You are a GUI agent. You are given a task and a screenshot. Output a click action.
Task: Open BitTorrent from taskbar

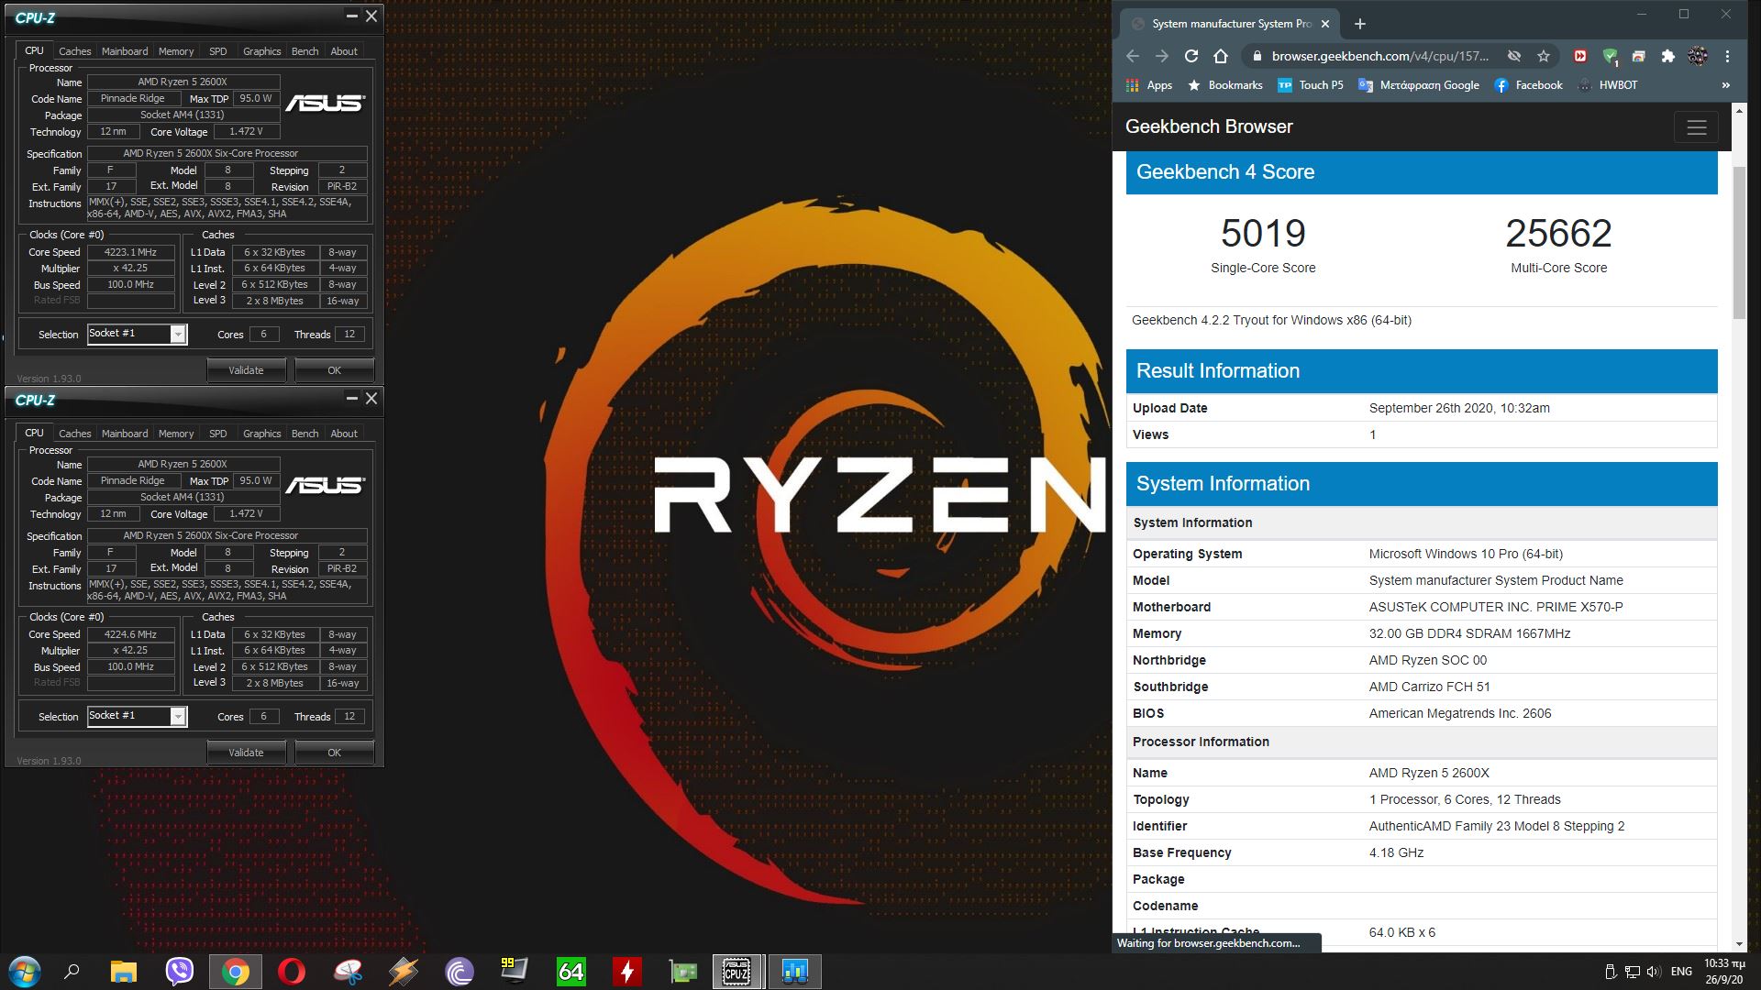coord(459,972)
